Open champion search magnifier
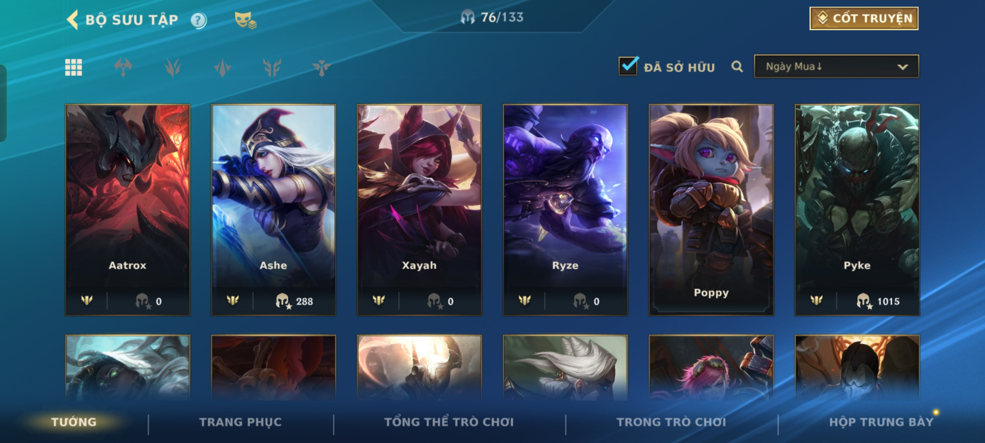Viewport: 985px width, 443px height. [737, 66]
